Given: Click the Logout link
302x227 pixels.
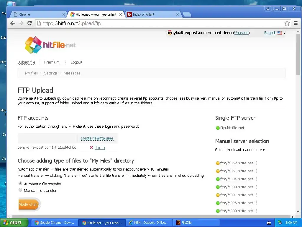Looking at the screenshot, I should click(76, 62).
